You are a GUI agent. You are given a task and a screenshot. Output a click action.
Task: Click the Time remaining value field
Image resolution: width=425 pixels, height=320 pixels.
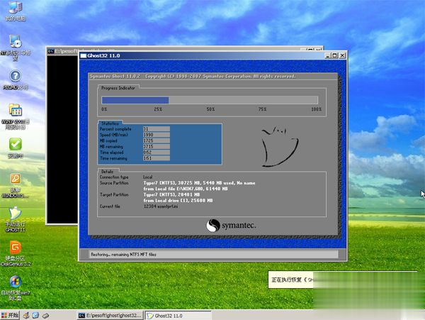(x=157, y=158)
